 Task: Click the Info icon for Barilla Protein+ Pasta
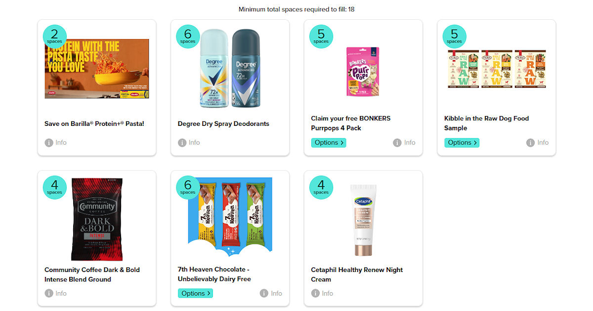point(49,143)
